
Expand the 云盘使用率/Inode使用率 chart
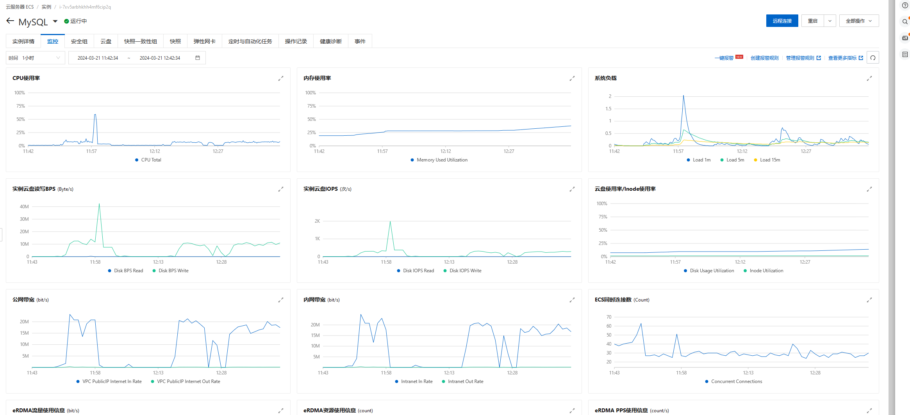tap(869, 189)
